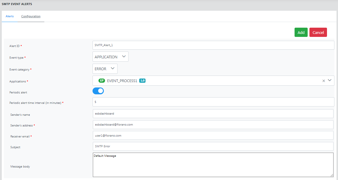
Task: Edit the Sender's name field esbdashboard
Action: pos(213,114)
